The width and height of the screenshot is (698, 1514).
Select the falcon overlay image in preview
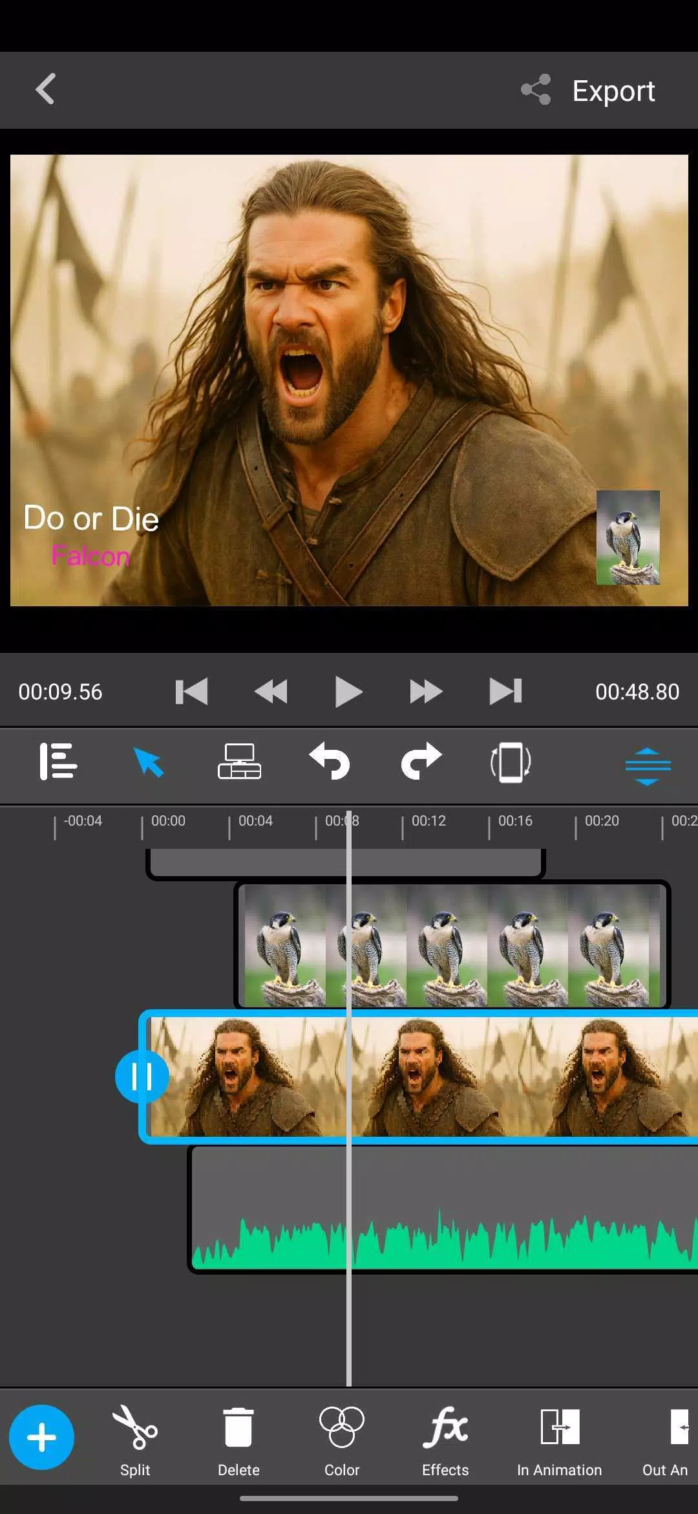tap(628, 538)
